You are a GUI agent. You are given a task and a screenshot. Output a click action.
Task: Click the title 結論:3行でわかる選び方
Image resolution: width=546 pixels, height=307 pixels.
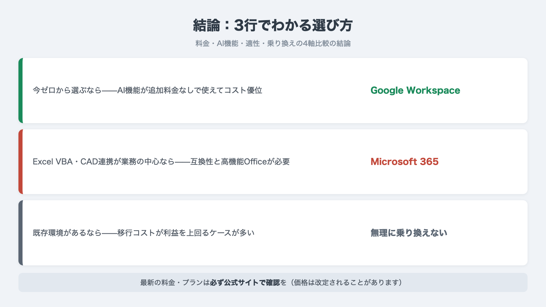[x=273, y=25]
